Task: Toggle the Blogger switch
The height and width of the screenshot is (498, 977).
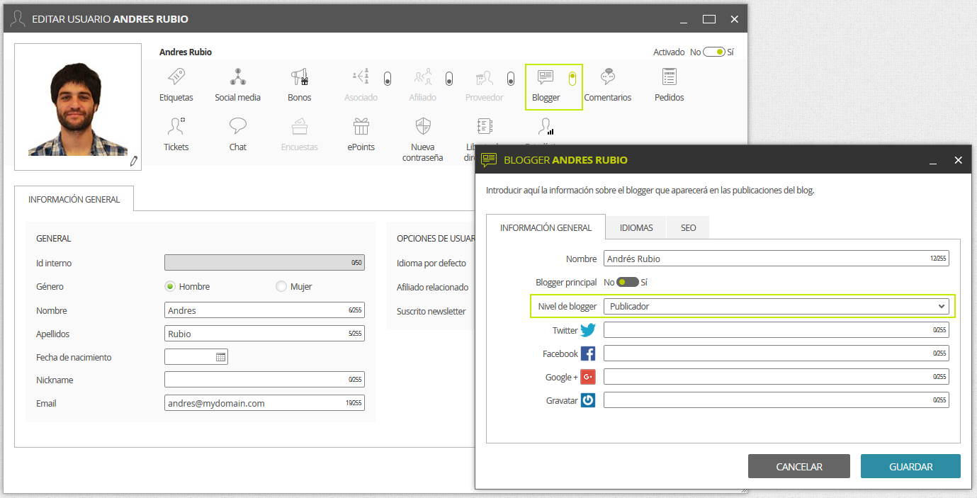Action: (572, 79)
